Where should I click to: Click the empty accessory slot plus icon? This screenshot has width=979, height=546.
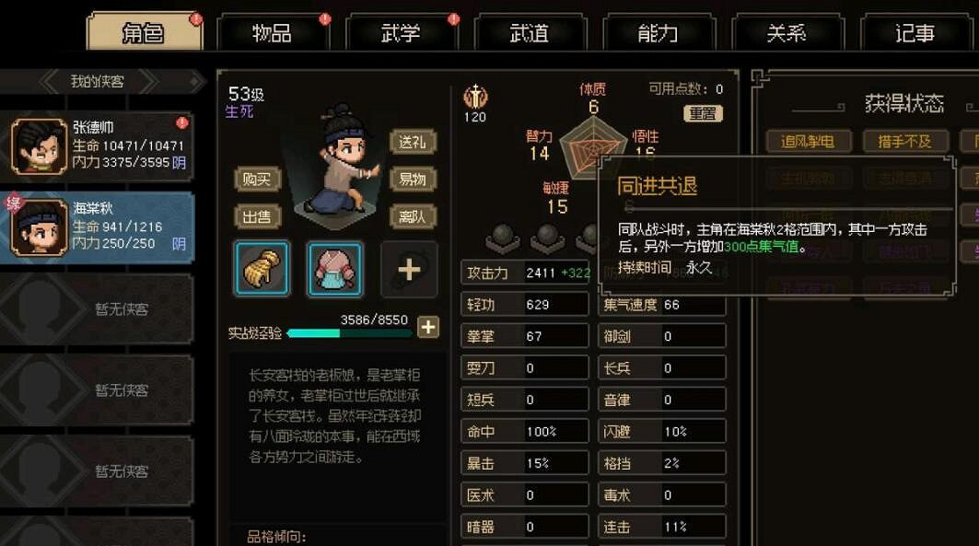(x=409, y=269)
